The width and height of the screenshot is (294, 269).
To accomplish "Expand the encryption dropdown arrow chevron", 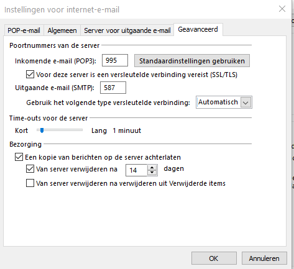I will tap(246, 103).
